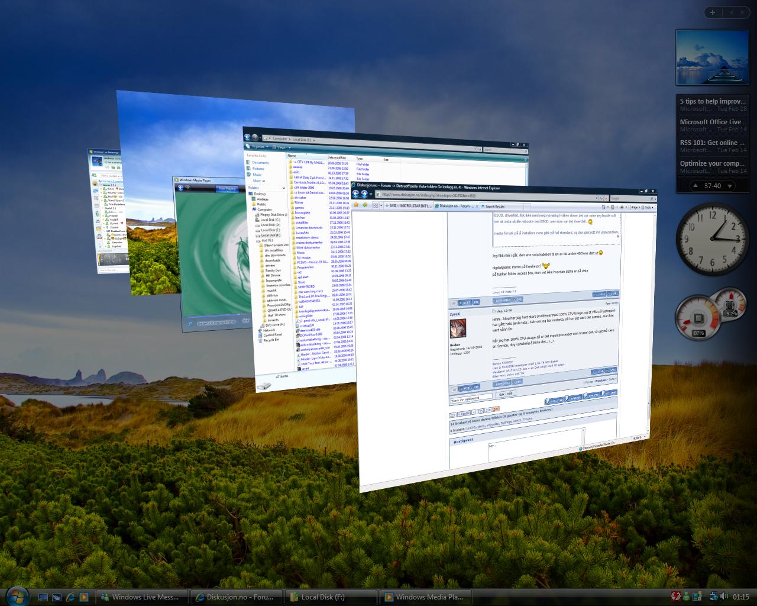
Task: Launch Media Player from Quick Launch
Action: click(x=84, y=597)
